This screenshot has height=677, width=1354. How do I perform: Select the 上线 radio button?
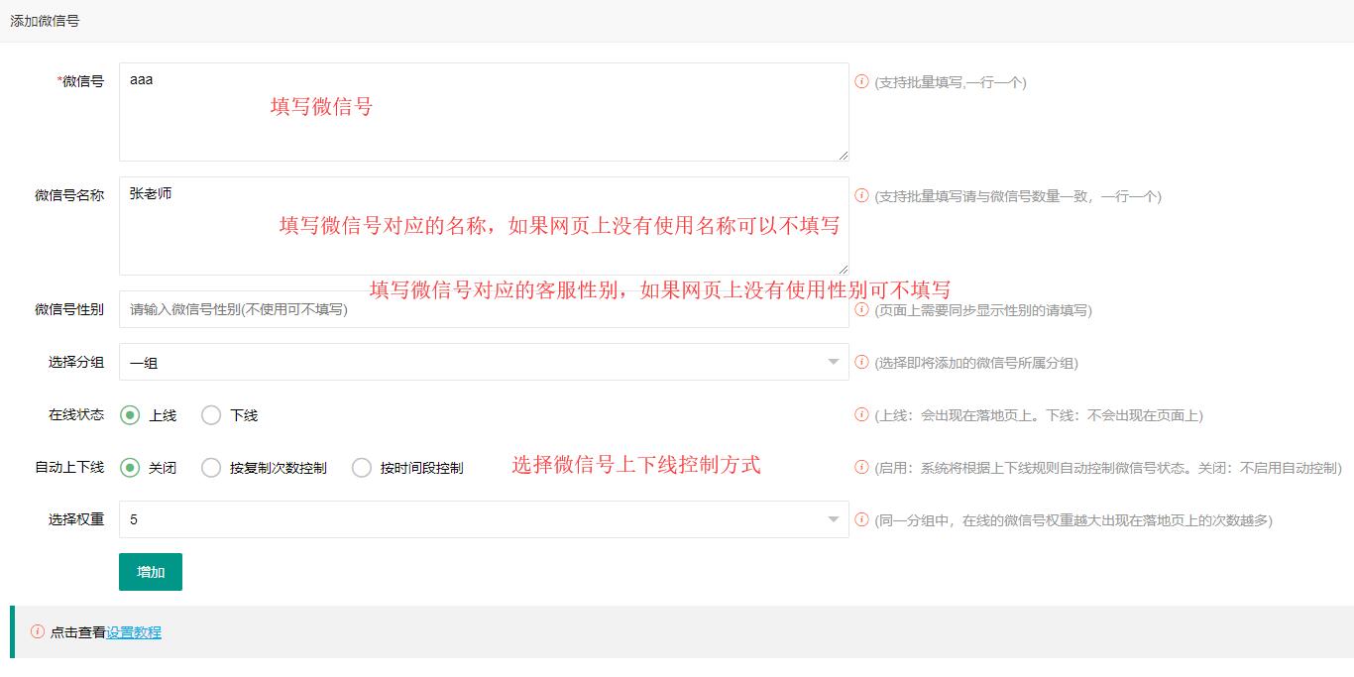pos(130,415)
